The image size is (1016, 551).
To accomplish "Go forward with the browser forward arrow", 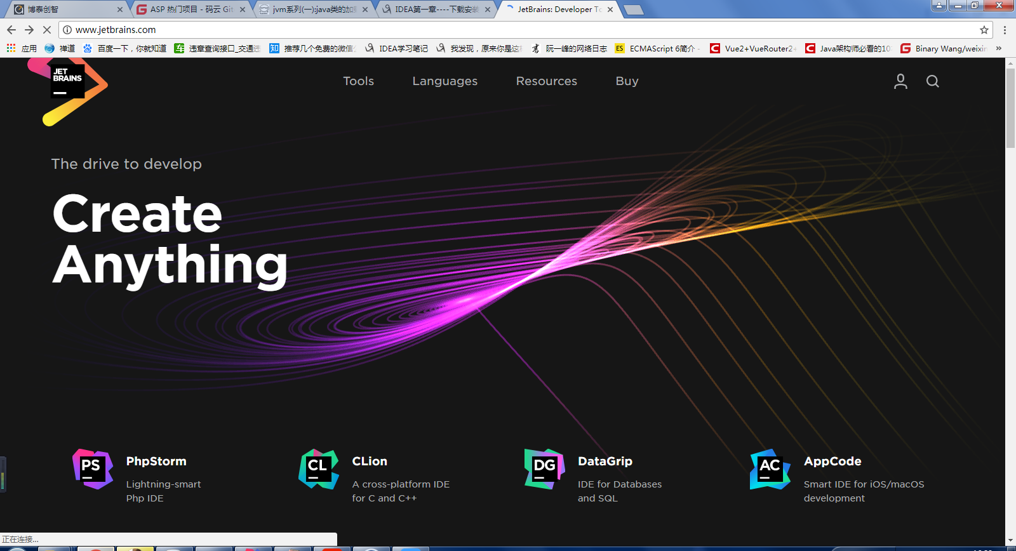I will tap(29, 30).
